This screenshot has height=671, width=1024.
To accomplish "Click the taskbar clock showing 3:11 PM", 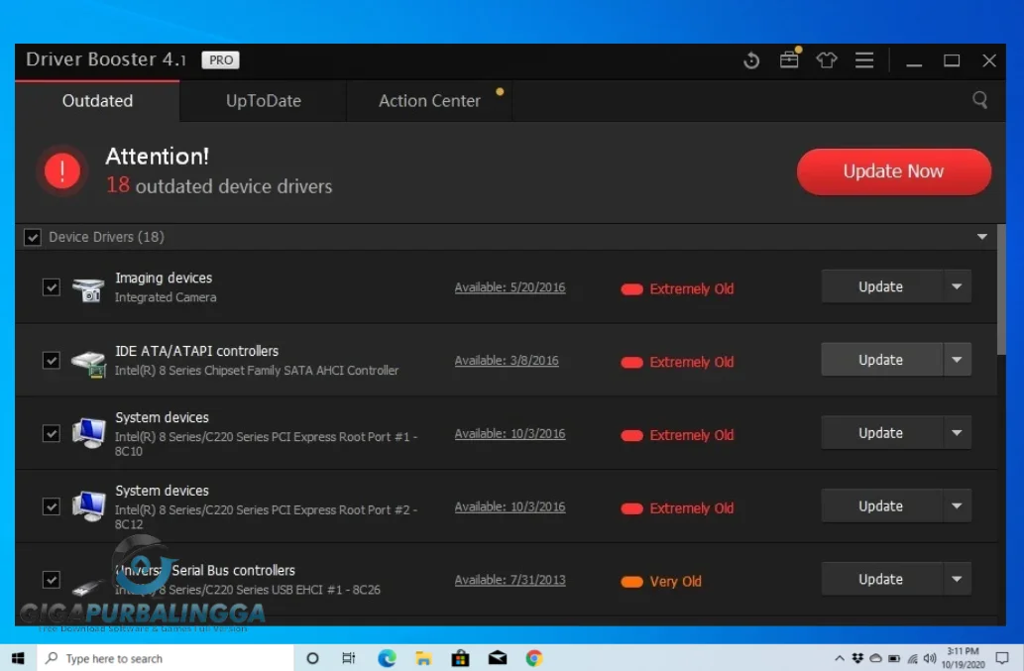I will [963, 658].
